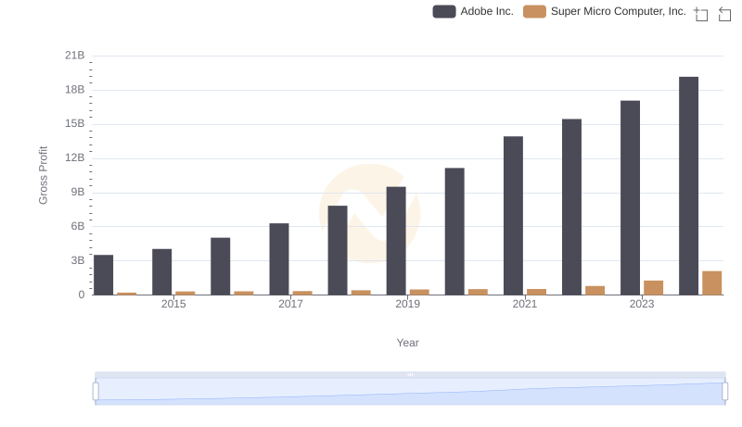Image resolution: width=742 pixels, height=427 pixels.
Task: Click the Adobe bar for 2017
Action: tap(279, 259)
